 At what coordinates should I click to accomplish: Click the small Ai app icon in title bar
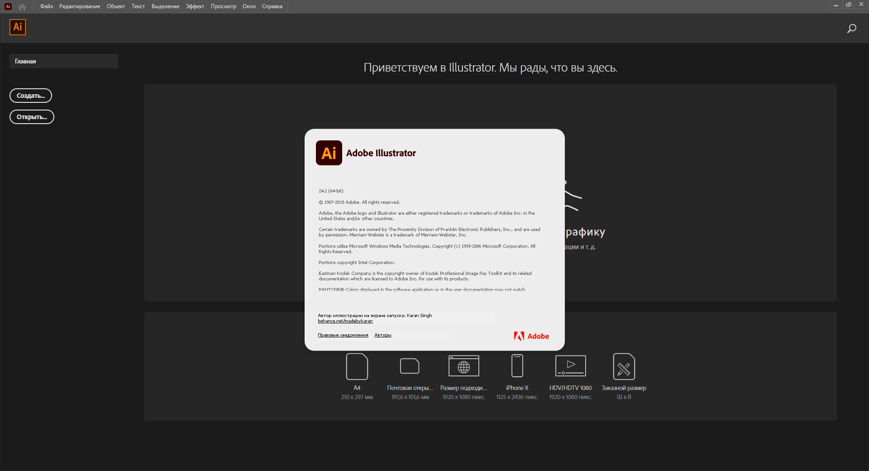[x=8, y=6]
